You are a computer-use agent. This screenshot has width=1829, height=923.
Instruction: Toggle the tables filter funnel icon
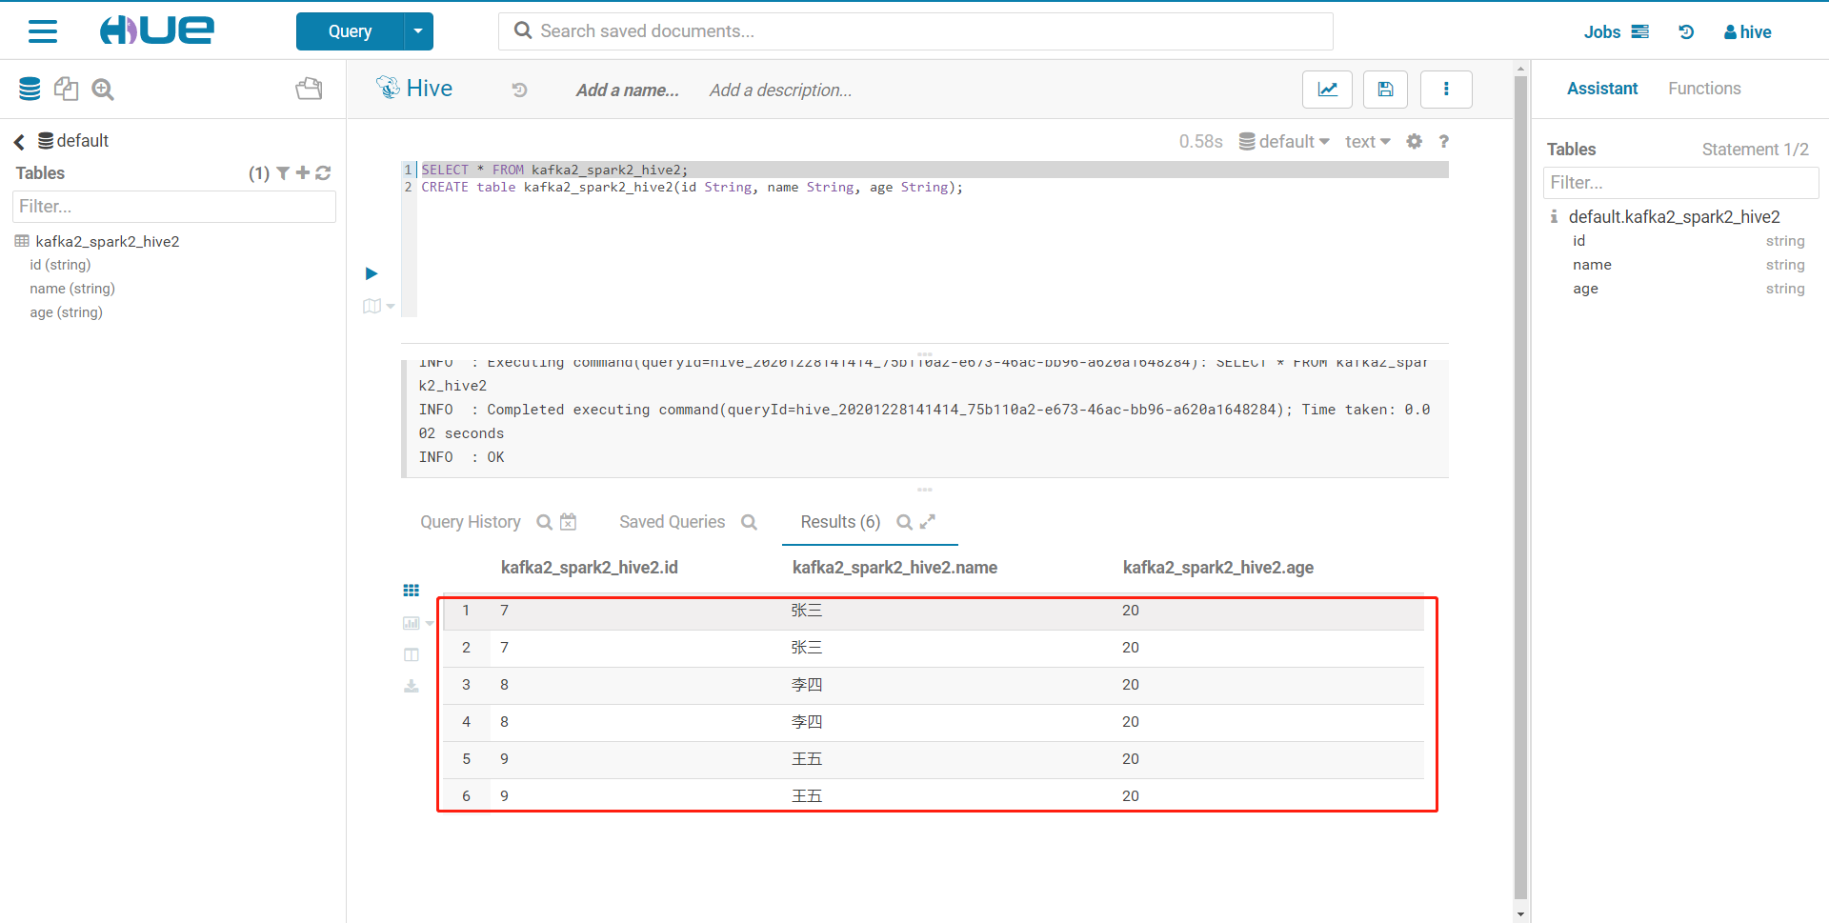point(283,173)
